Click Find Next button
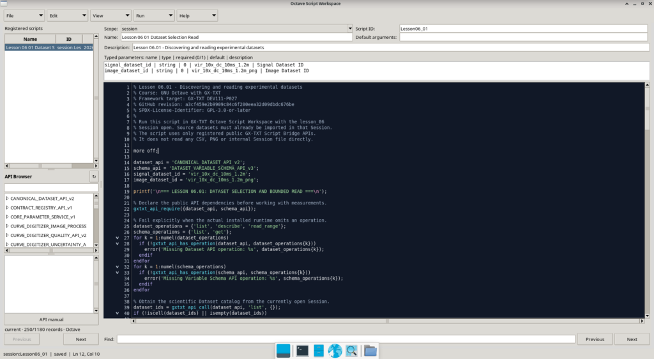 coord(632,339)
